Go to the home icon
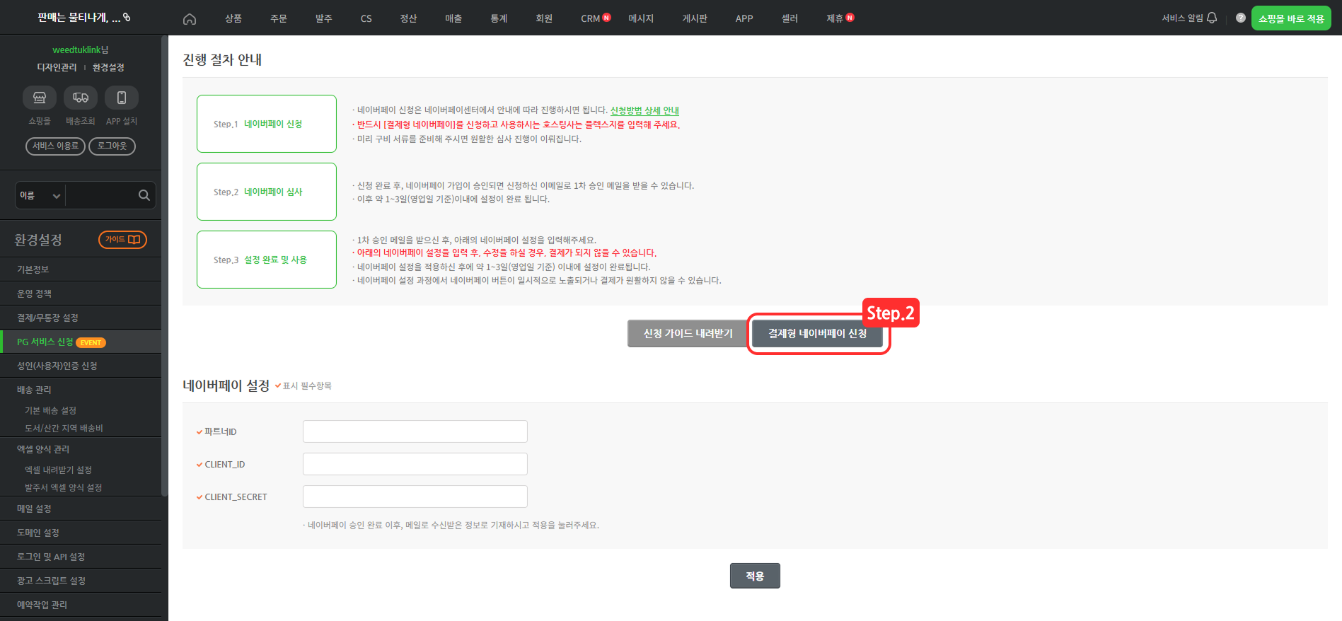The height and width of the screenshot is (621, 1342). click(x=189, y=19)
